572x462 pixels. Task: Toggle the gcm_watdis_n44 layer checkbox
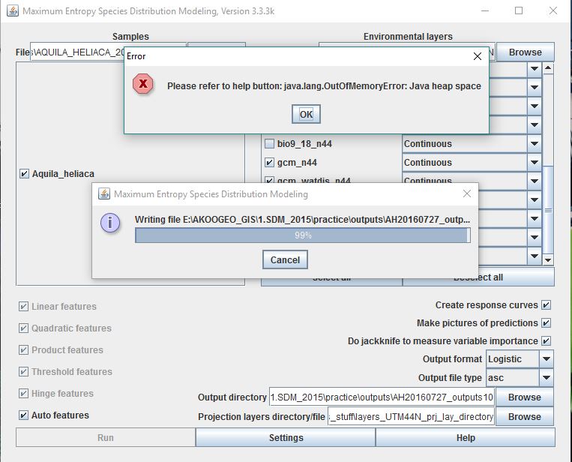point(269,180)
